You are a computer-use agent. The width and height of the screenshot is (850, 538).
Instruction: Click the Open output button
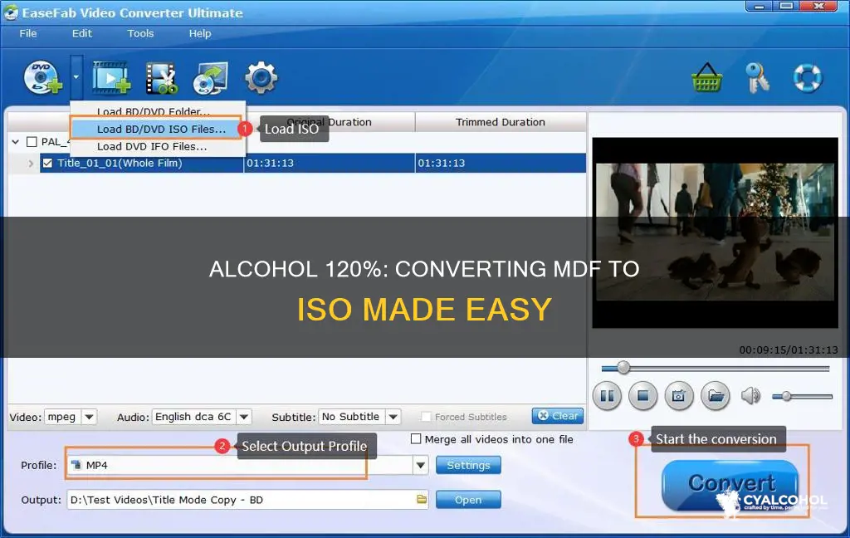(x=468, y=500)
